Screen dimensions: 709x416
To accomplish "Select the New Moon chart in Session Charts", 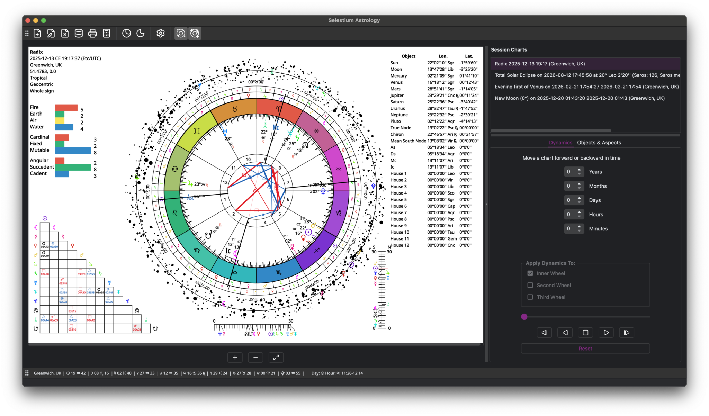I will coord(580,98).
